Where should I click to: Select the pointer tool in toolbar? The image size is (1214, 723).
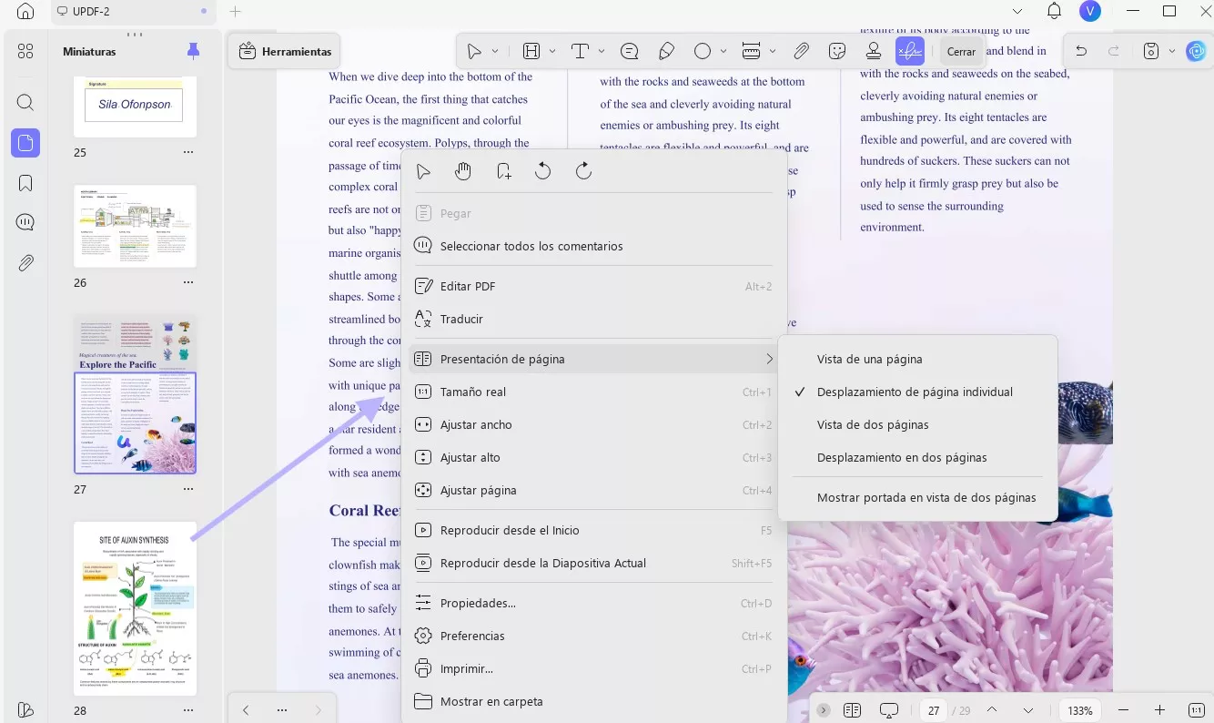(475, 51)
